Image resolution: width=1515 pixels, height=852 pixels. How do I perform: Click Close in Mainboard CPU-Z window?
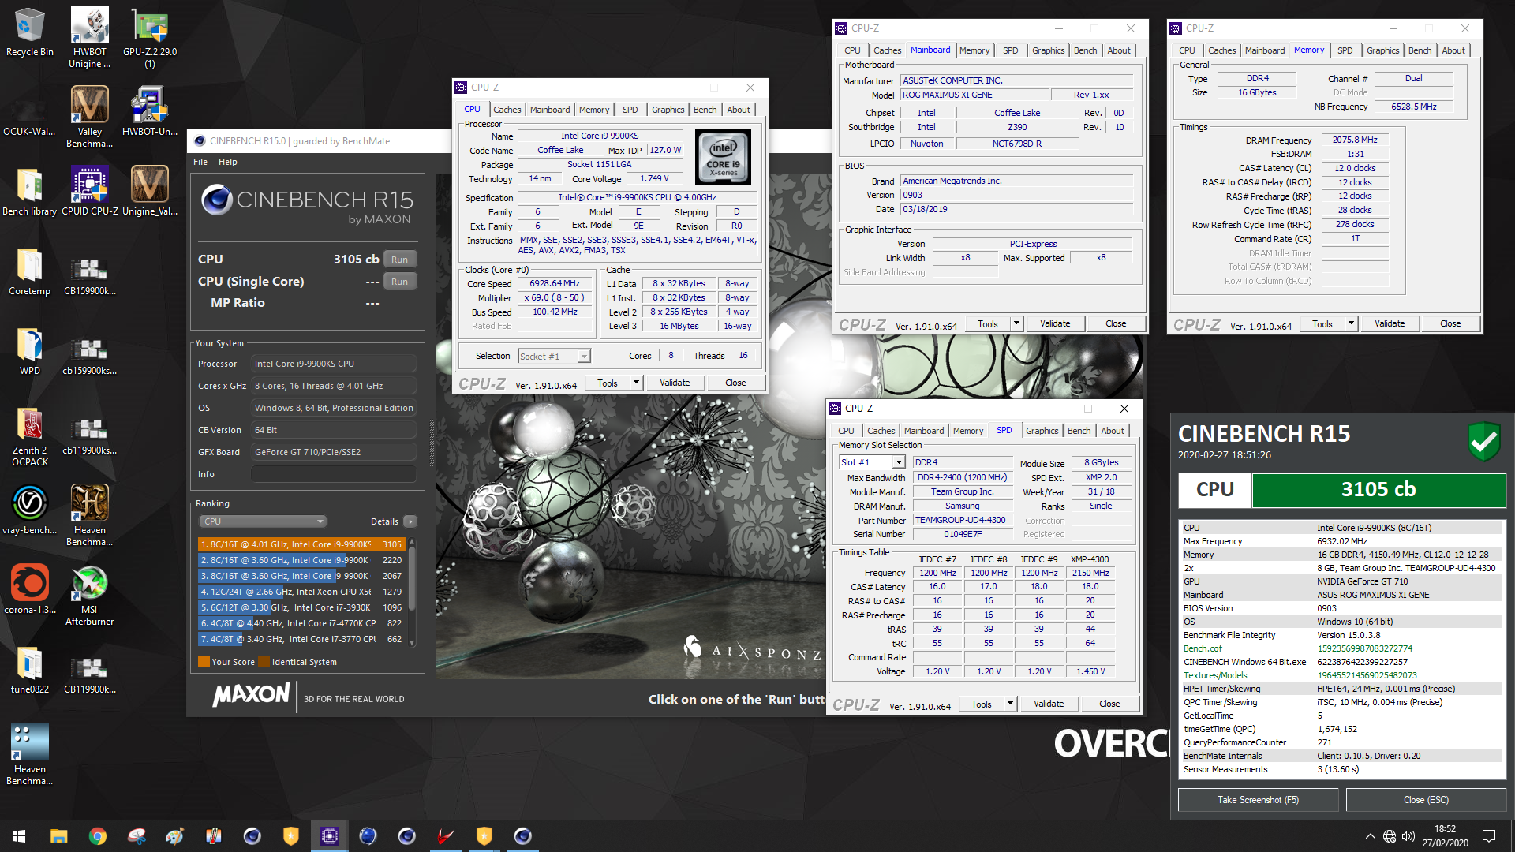pos(1116,323)
